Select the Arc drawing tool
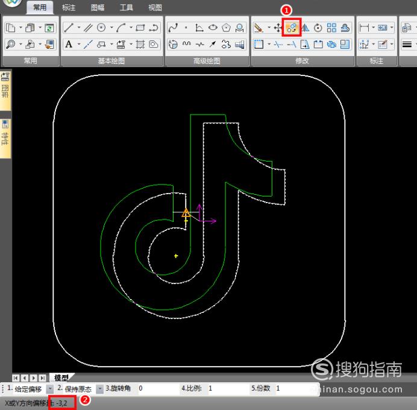 pyautogui.click(x=121, y=27)
